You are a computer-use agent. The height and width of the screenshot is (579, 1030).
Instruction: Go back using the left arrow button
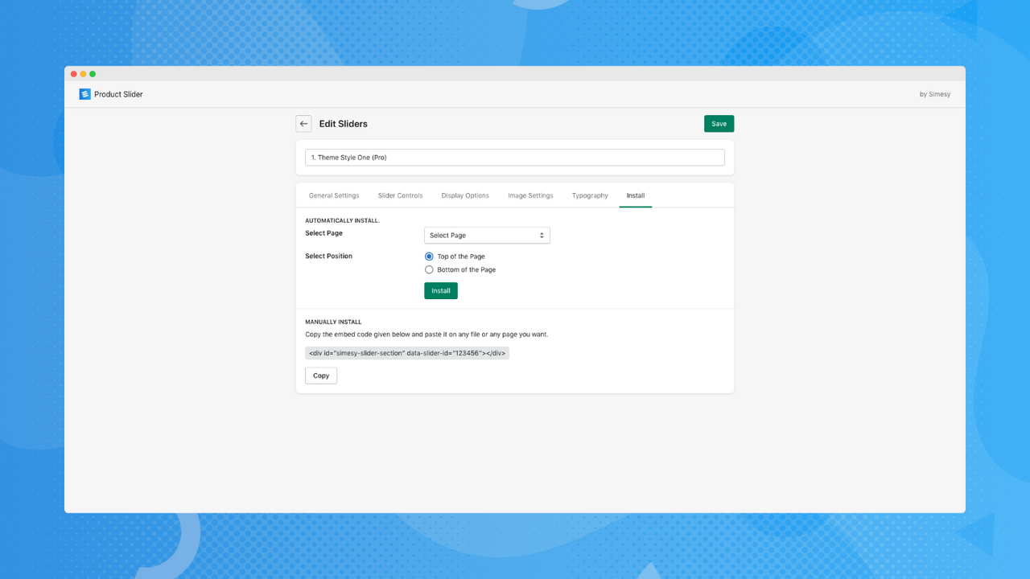coord(303,124)
